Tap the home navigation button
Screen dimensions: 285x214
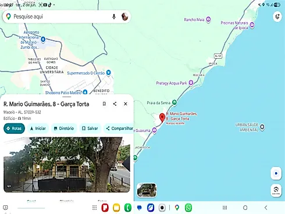pos(245,208)
